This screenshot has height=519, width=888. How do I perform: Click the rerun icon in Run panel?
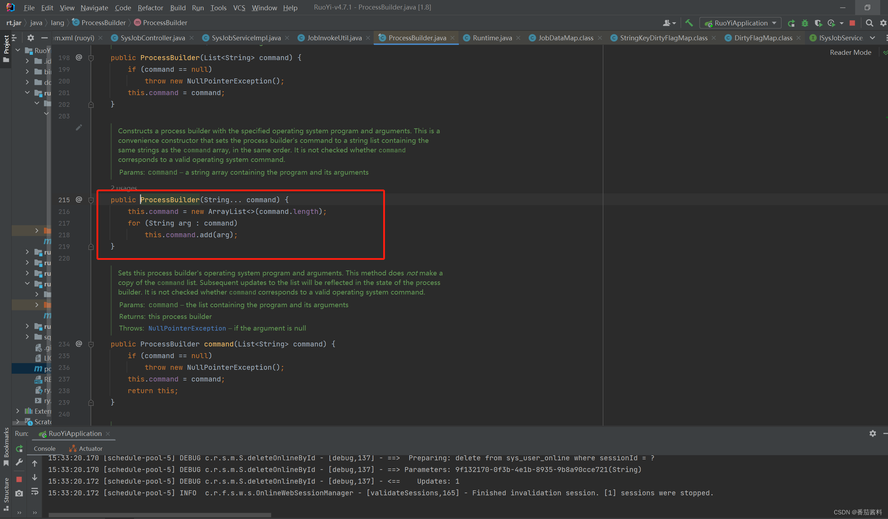[x=19, y=449]
